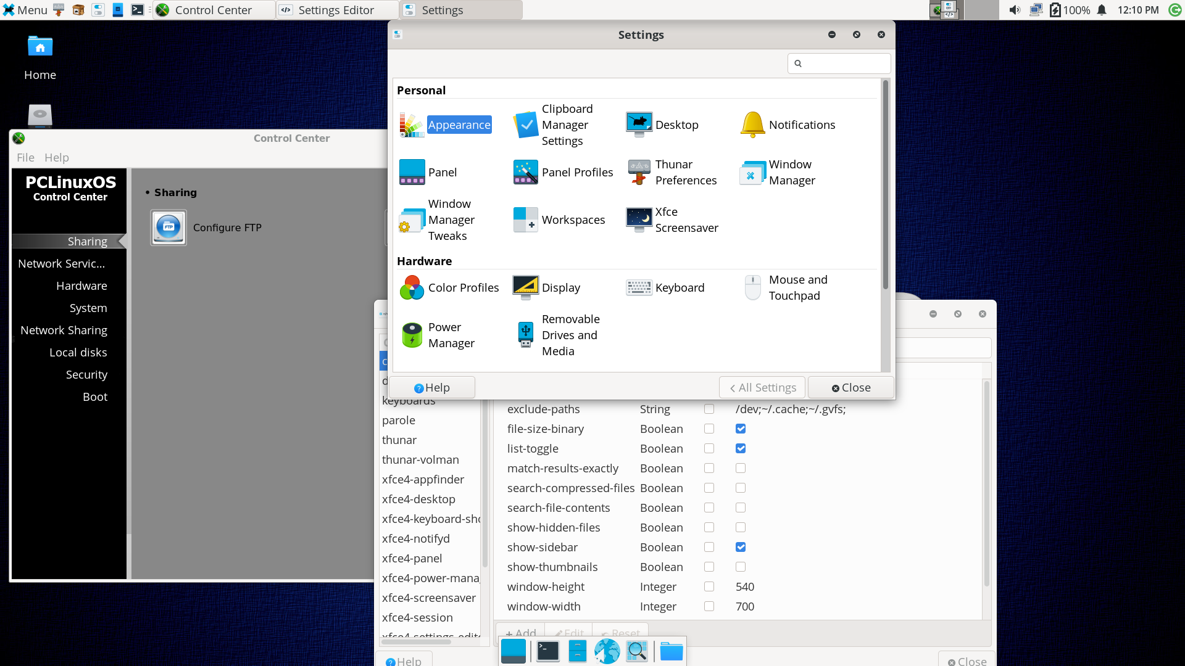Enable search-compressed-files value checkbox
The image size is (1185, 666).
tap(741, 488)
